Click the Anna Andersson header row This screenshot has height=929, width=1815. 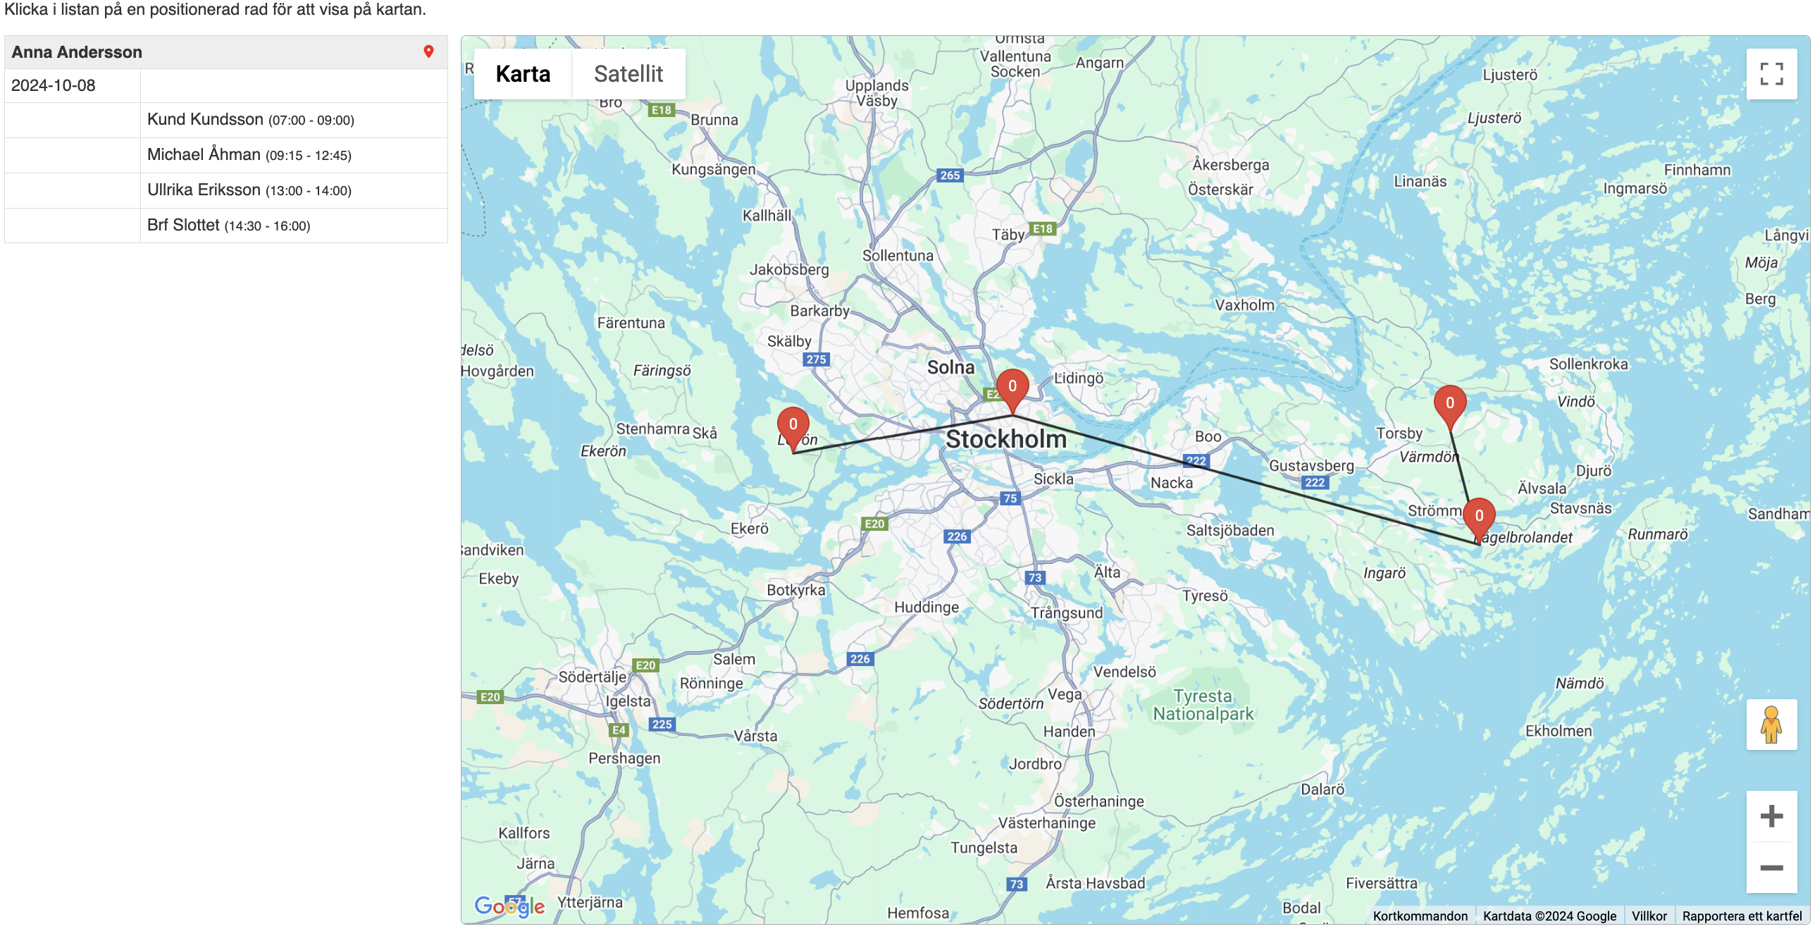click(x=226, y=52)
